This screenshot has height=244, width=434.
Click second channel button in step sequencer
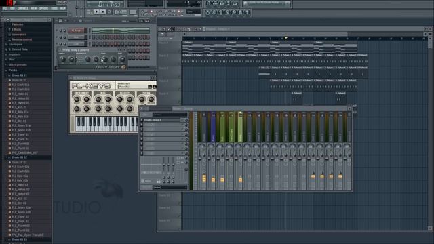point(76,37)
